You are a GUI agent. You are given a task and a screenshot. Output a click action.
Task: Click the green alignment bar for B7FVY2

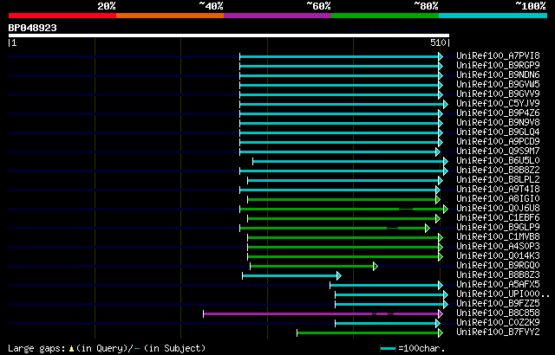click(370, 332)
